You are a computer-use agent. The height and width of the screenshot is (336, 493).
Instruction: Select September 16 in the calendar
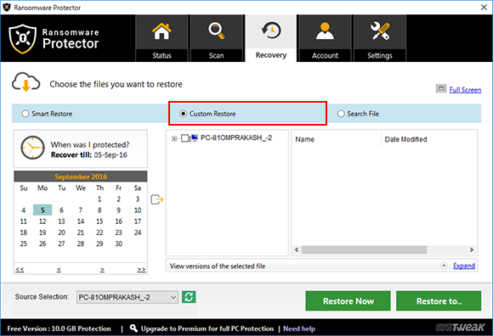coord(118,221)
